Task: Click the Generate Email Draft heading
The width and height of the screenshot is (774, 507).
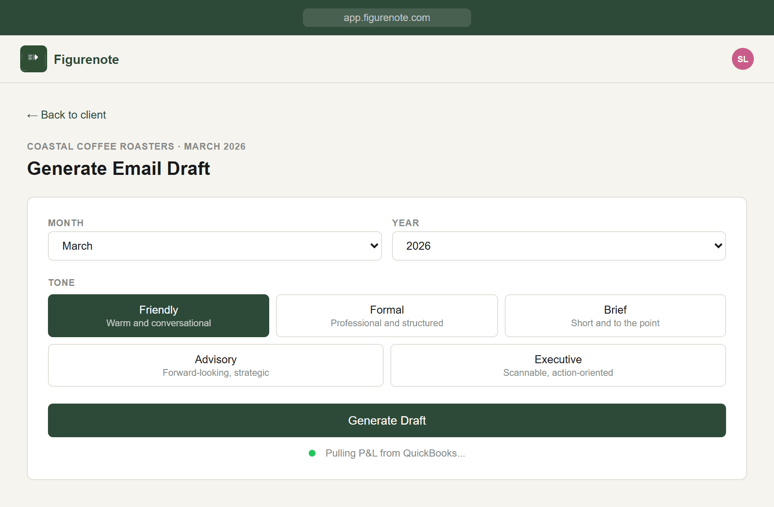Action: (x=118, y=169)
